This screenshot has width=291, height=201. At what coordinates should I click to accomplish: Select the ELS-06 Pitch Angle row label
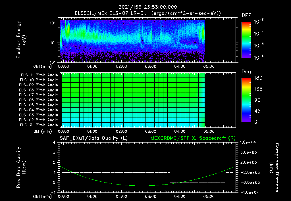[38, 100]
